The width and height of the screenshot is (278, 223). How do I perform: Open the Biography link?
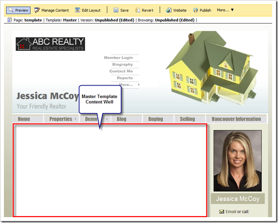122,65
